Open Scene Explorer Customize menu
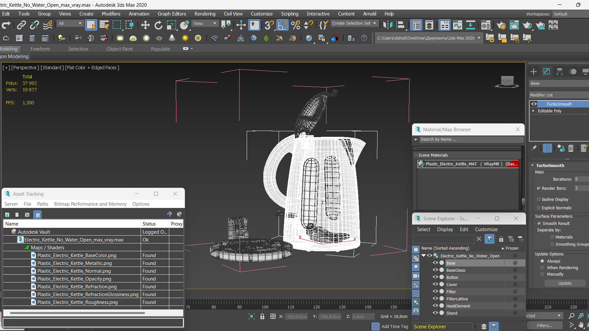 [486, 229]
